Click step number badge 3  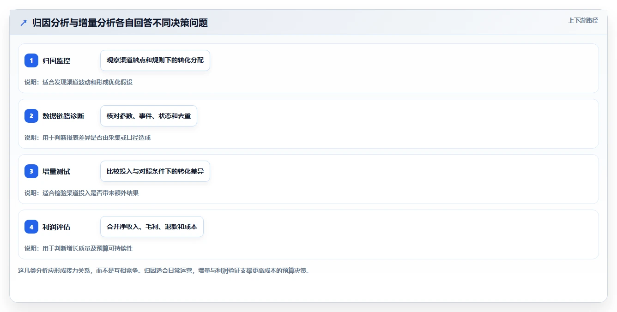coord(31,171)
